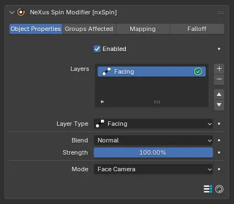Open the Layer Type dropdown

pyautogui.click(x=153, y=124)
